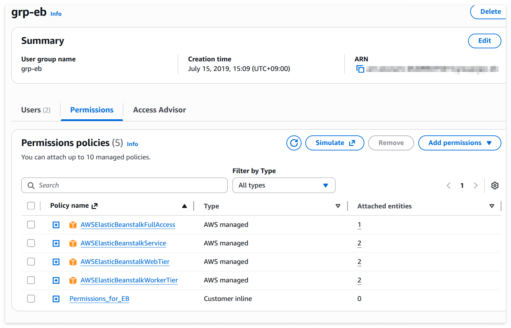Open the Add permissions dropdown menu
This screenshot has width=511, height=328.
point(459,143)
